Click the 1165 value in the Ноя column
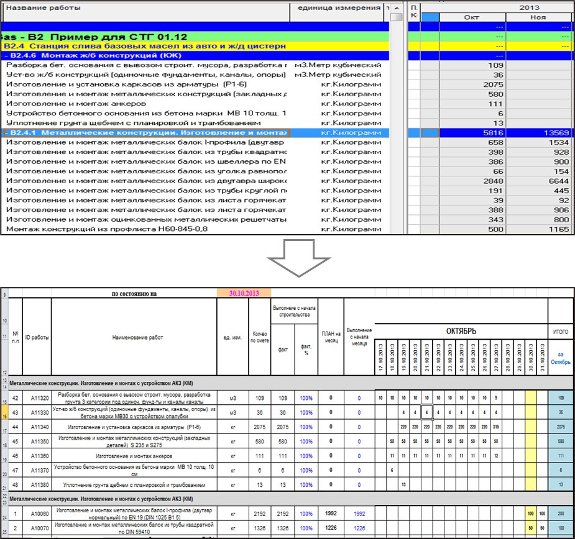Viewport: 575px width, 539px height. pos(559,229)
